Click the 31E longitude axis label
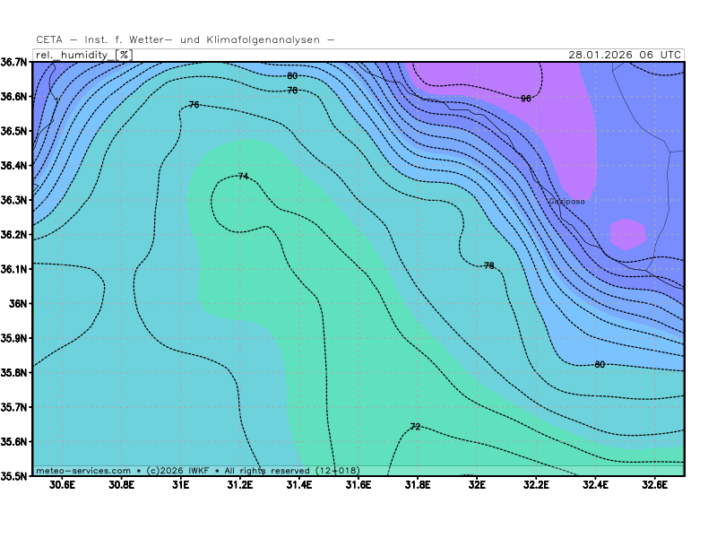Screen dimensions: 717x538 (x=180, y=485)
